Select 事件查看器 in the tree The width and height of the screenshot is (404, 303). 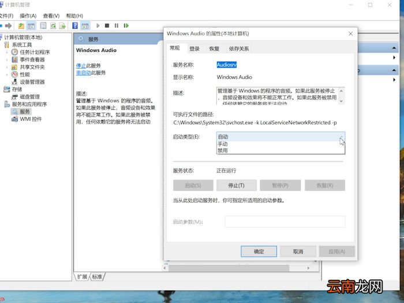click(x=32, y=59)
